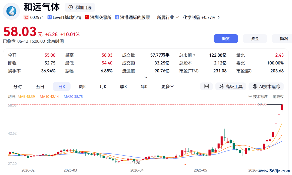Select the 月K chart period

point(103,87)
